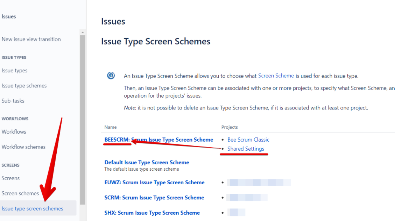Navigate to Workflow schemes
This screenshot has width=395, height=221.
click(x=23, y=147)
